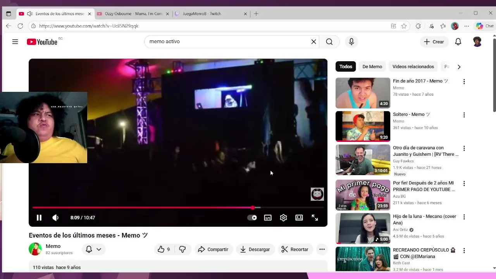This screenshot has height=279, width=496.
Task: Open Hijo de la luna thumbnail
Action: [x=363, y=228]
